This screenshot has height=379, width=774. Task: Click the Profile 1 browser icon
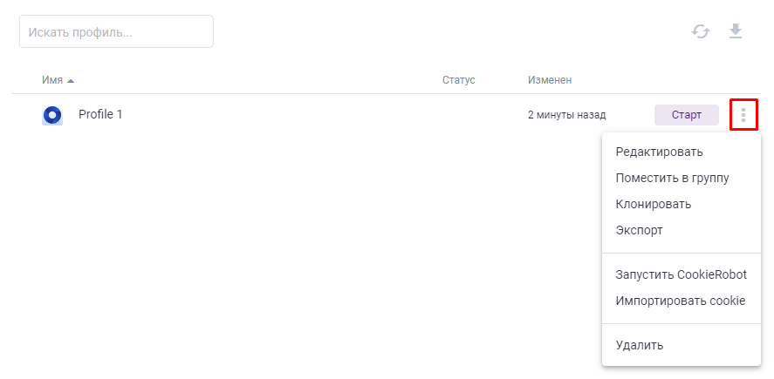pyautogui.click(x=52, y=115)
